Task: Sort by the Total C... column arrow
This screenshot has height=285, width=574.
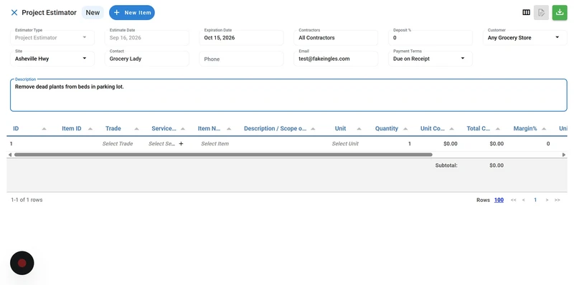Action: (498, 129)
